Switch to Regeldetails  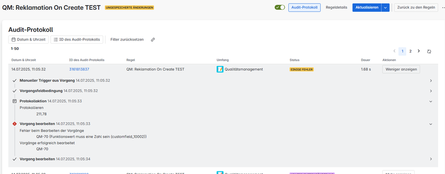[336, 8]
